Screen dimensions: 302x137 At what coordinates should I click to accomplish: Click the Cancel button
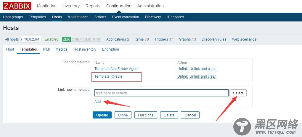click(190, 115)
